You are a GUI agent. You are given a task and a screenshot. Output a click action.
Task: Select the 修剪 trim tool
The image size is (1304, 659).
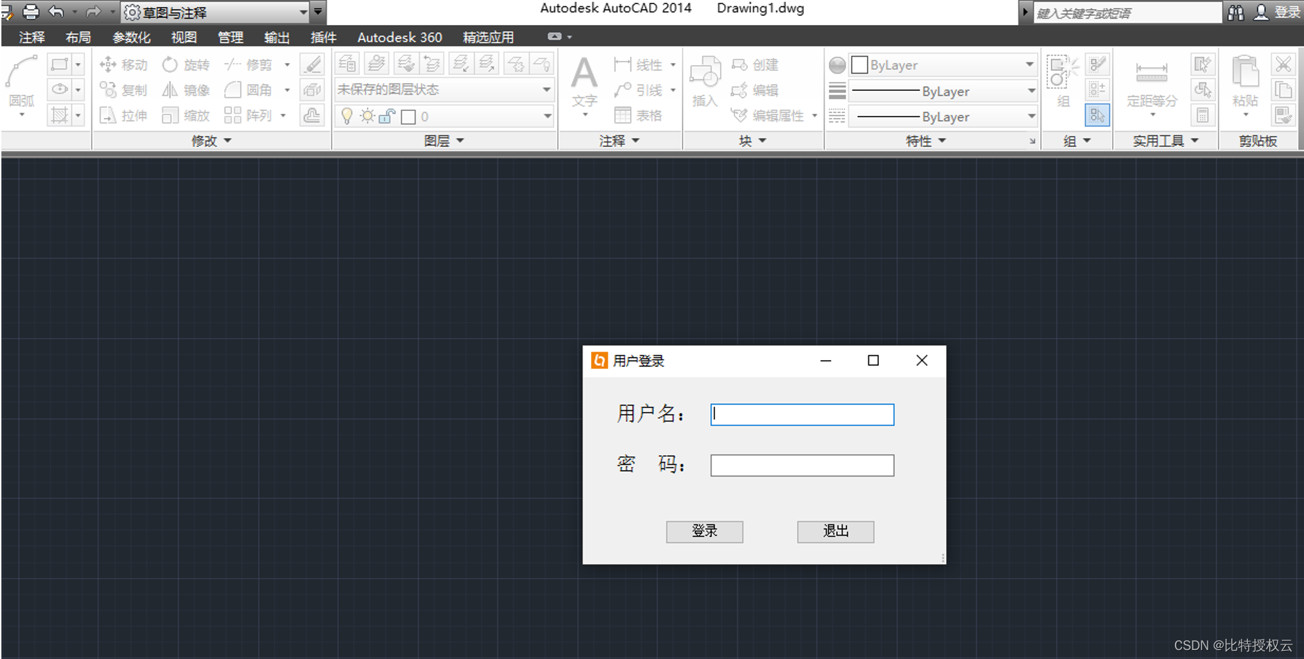point(248,65)
